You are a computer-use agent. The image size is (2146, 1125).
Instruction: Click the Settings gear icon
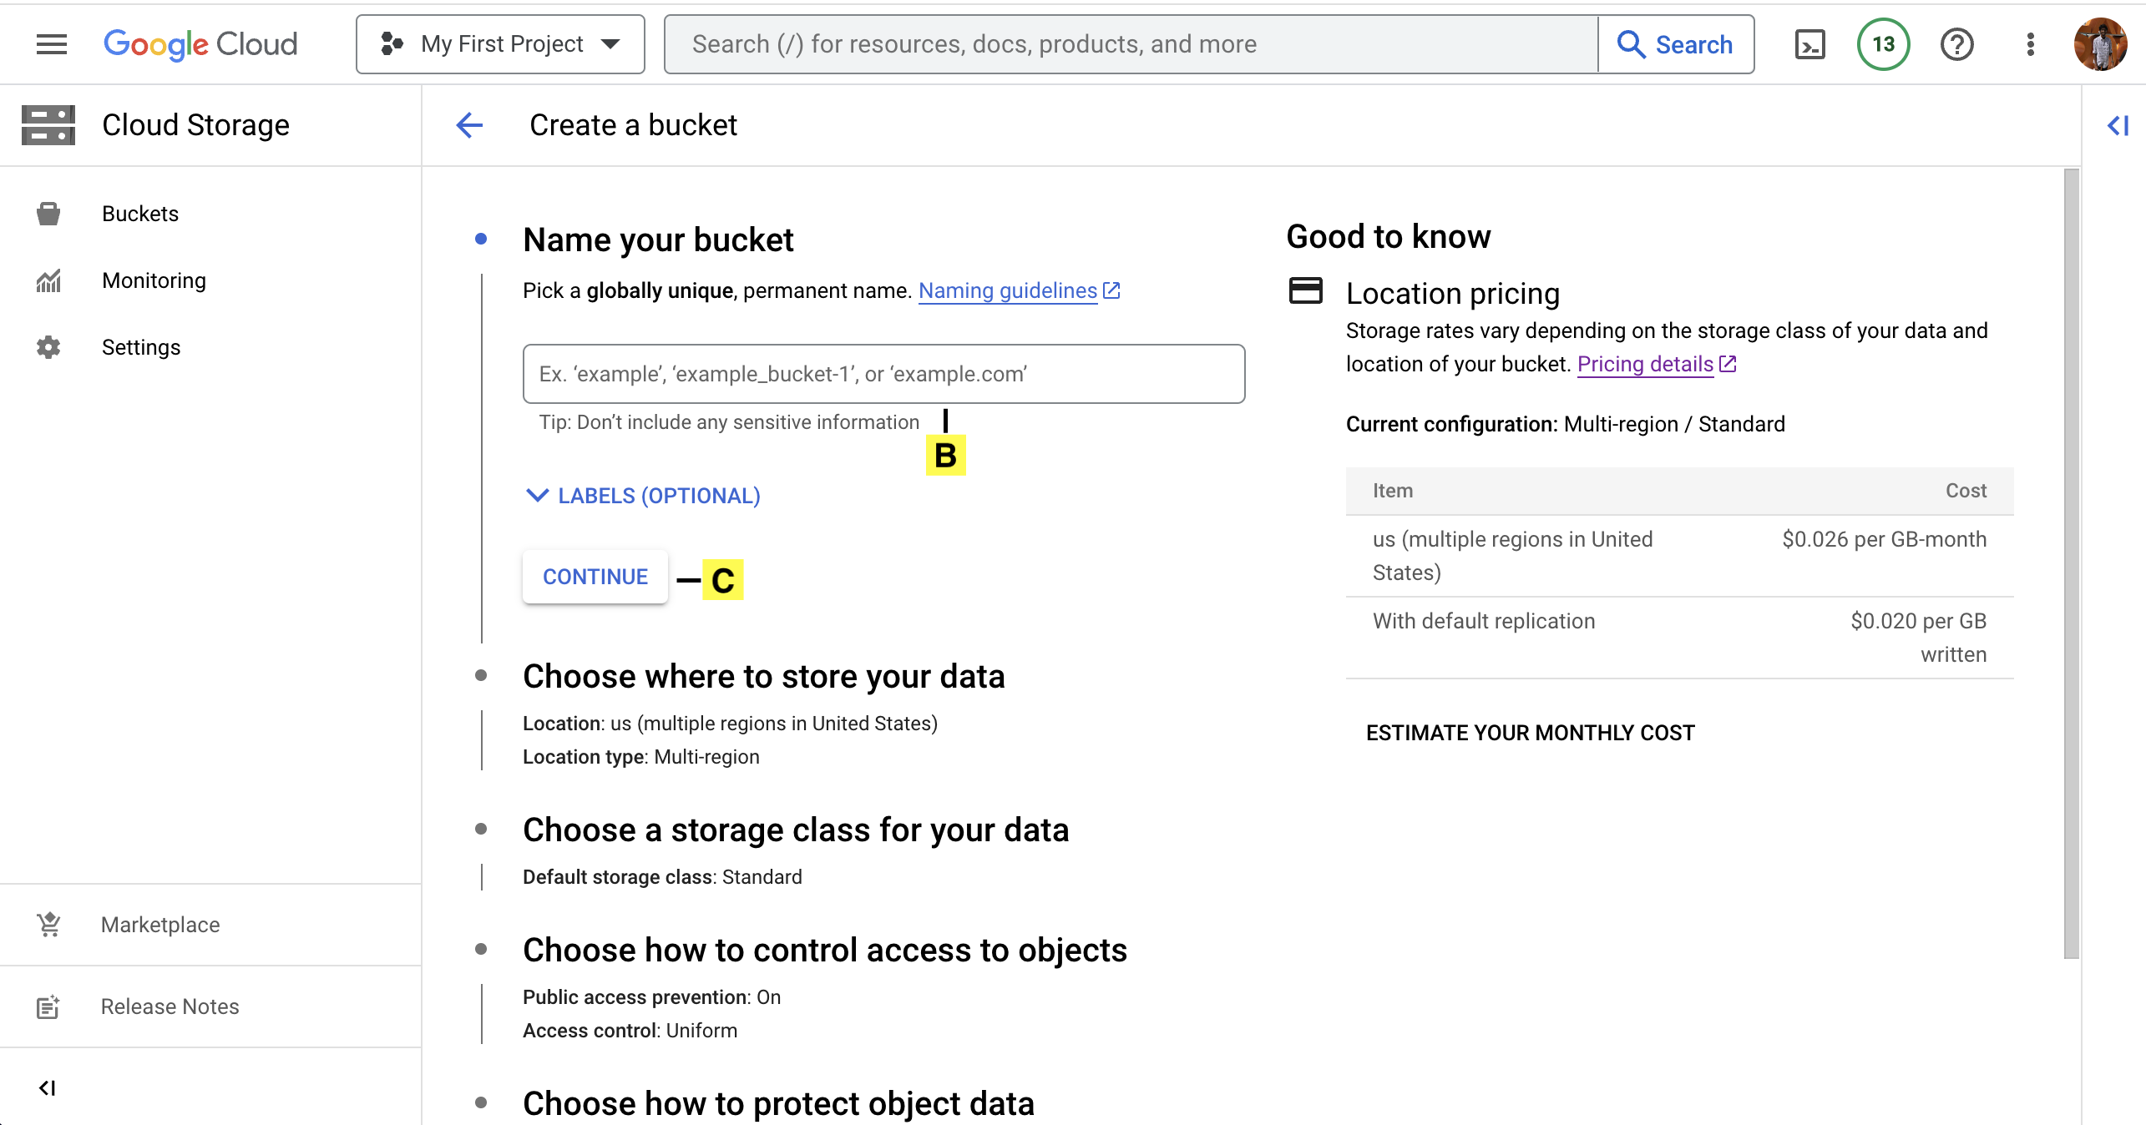(48, 347)
